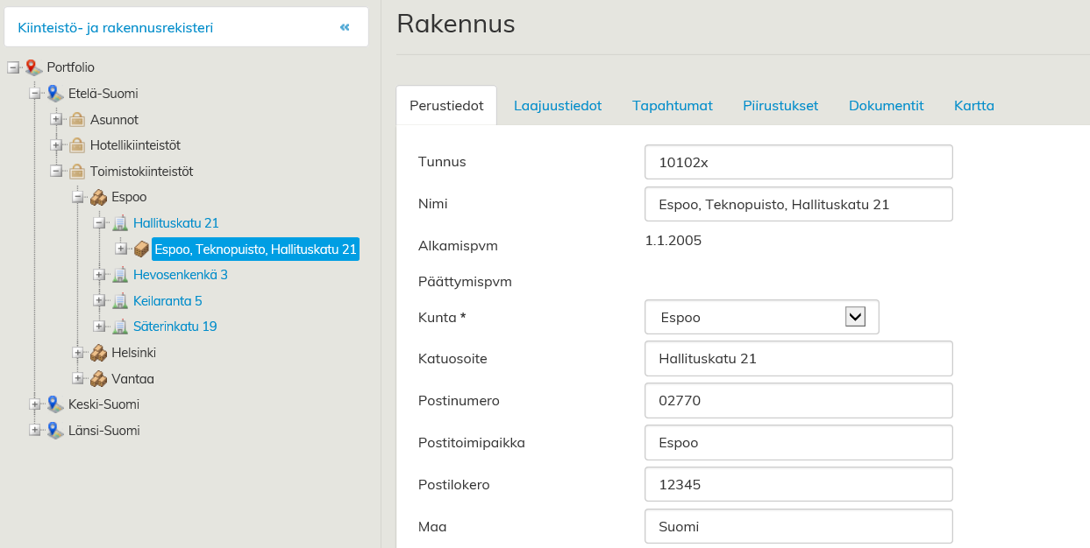Click the Hotellikiinteistöt briefcase icon
Viewport: 1090px width, 548px height.
[x=77, y=145]
